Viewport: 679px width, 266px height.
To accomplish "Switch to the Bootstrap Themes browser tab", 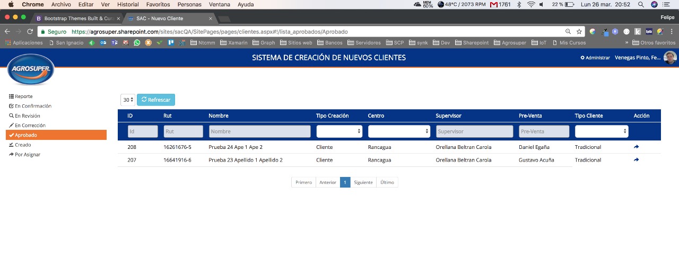I will (79, 18).
